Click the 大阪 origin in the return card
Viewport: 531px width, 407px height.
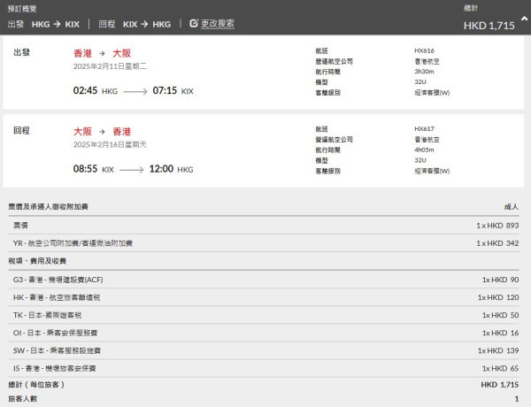coord(82,132)
